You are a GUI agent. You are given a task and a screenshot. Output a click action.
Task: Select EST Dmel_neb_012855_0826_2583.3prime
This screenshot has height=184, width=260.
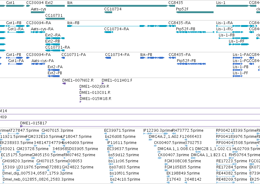[3, 182]
